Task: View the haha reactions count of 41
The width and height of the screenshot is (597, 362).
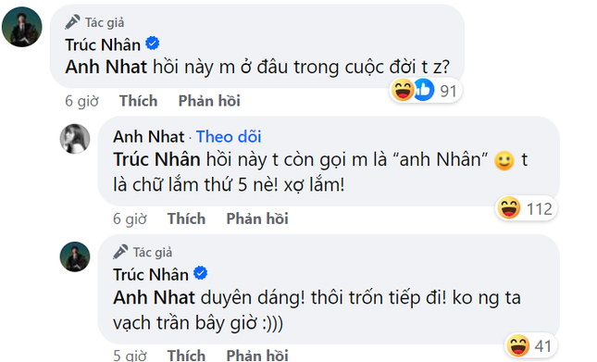Action: pyautogui.click(x=542, y=346)
